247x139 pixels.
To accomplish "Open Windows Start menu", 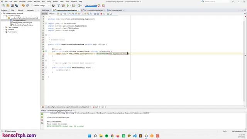I will tap(90, 136).
